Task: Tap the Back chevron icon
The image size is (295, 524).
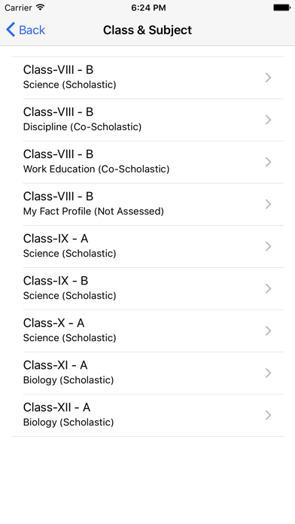Action: click(11, 30)
